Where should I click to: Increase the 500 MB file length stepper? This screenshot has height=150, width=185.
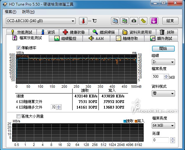click(166, 76)
